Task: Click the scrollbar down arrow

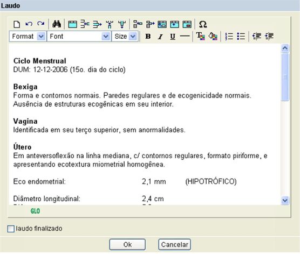Action: click(x=285, y=200)
